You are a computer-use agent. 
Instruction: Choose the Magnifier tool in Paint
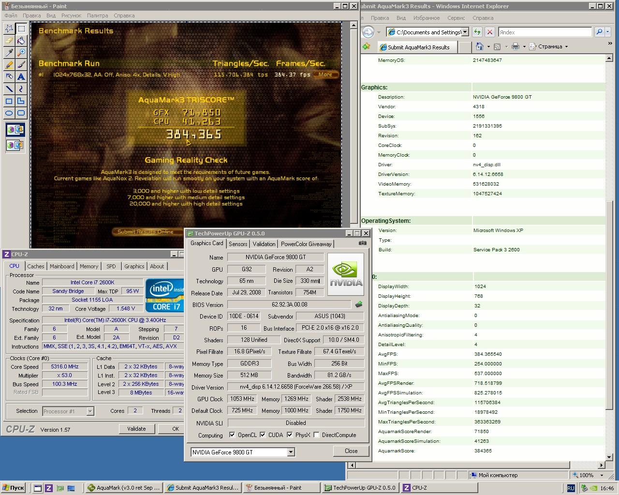pos(21,53)
